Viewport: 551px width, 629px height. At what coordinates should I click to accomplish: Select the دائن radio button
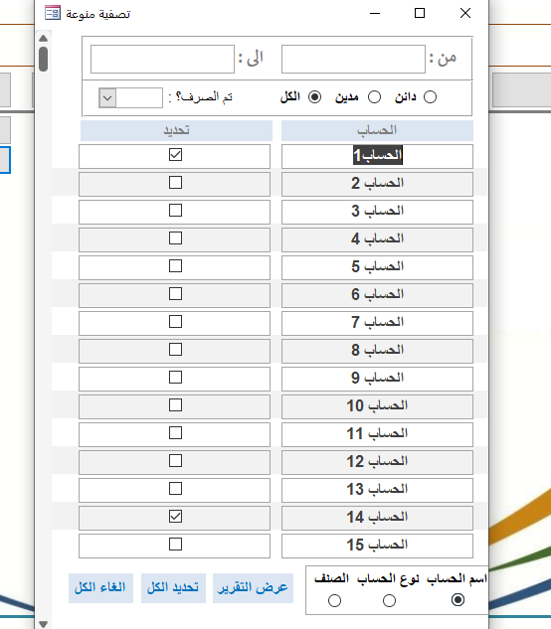(x=430, y=97)
